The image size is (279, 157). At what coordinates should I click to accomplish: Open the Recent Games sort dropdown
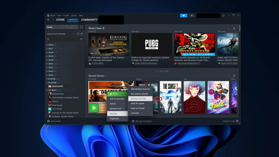click(105, 76)
